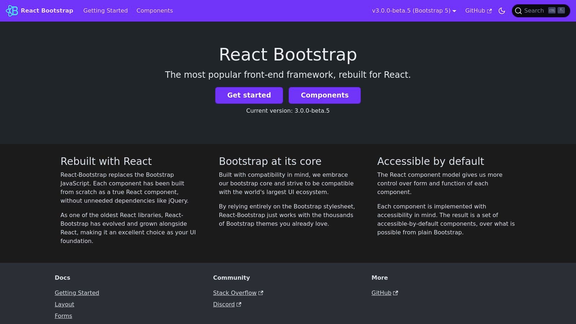Open the Getting Started navbar menu item
Screen dimensions: 576x324
point(105,11)
